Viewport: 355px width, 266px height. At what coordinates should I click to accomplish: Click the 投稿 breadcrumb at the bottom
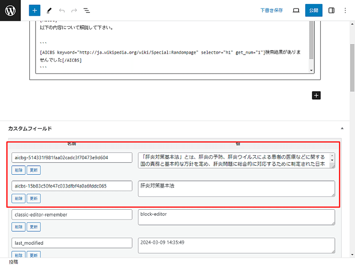pos(13,262)
